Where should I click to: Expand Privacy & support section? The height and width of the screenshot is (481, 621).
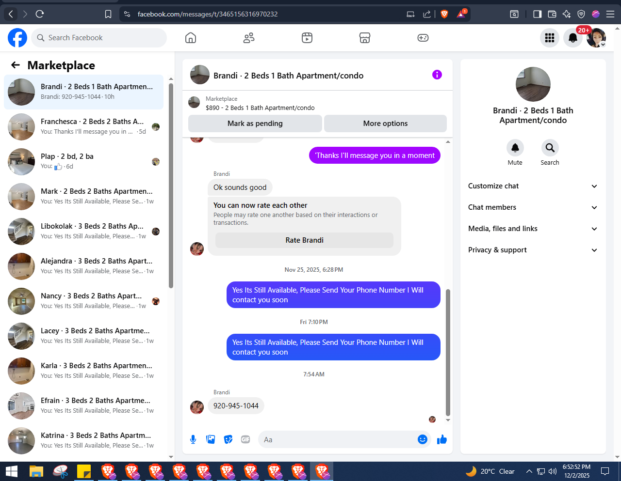coord(533,250)
